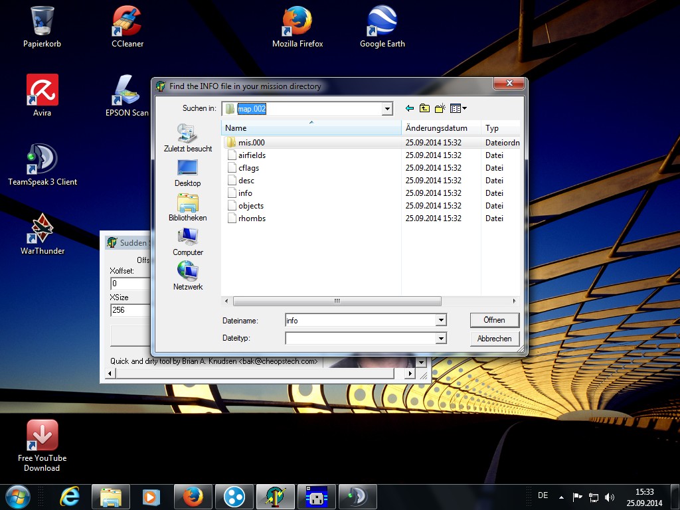Open WarThunder desktop shortcut
The image size is (680, 510).
click(42, 234)
